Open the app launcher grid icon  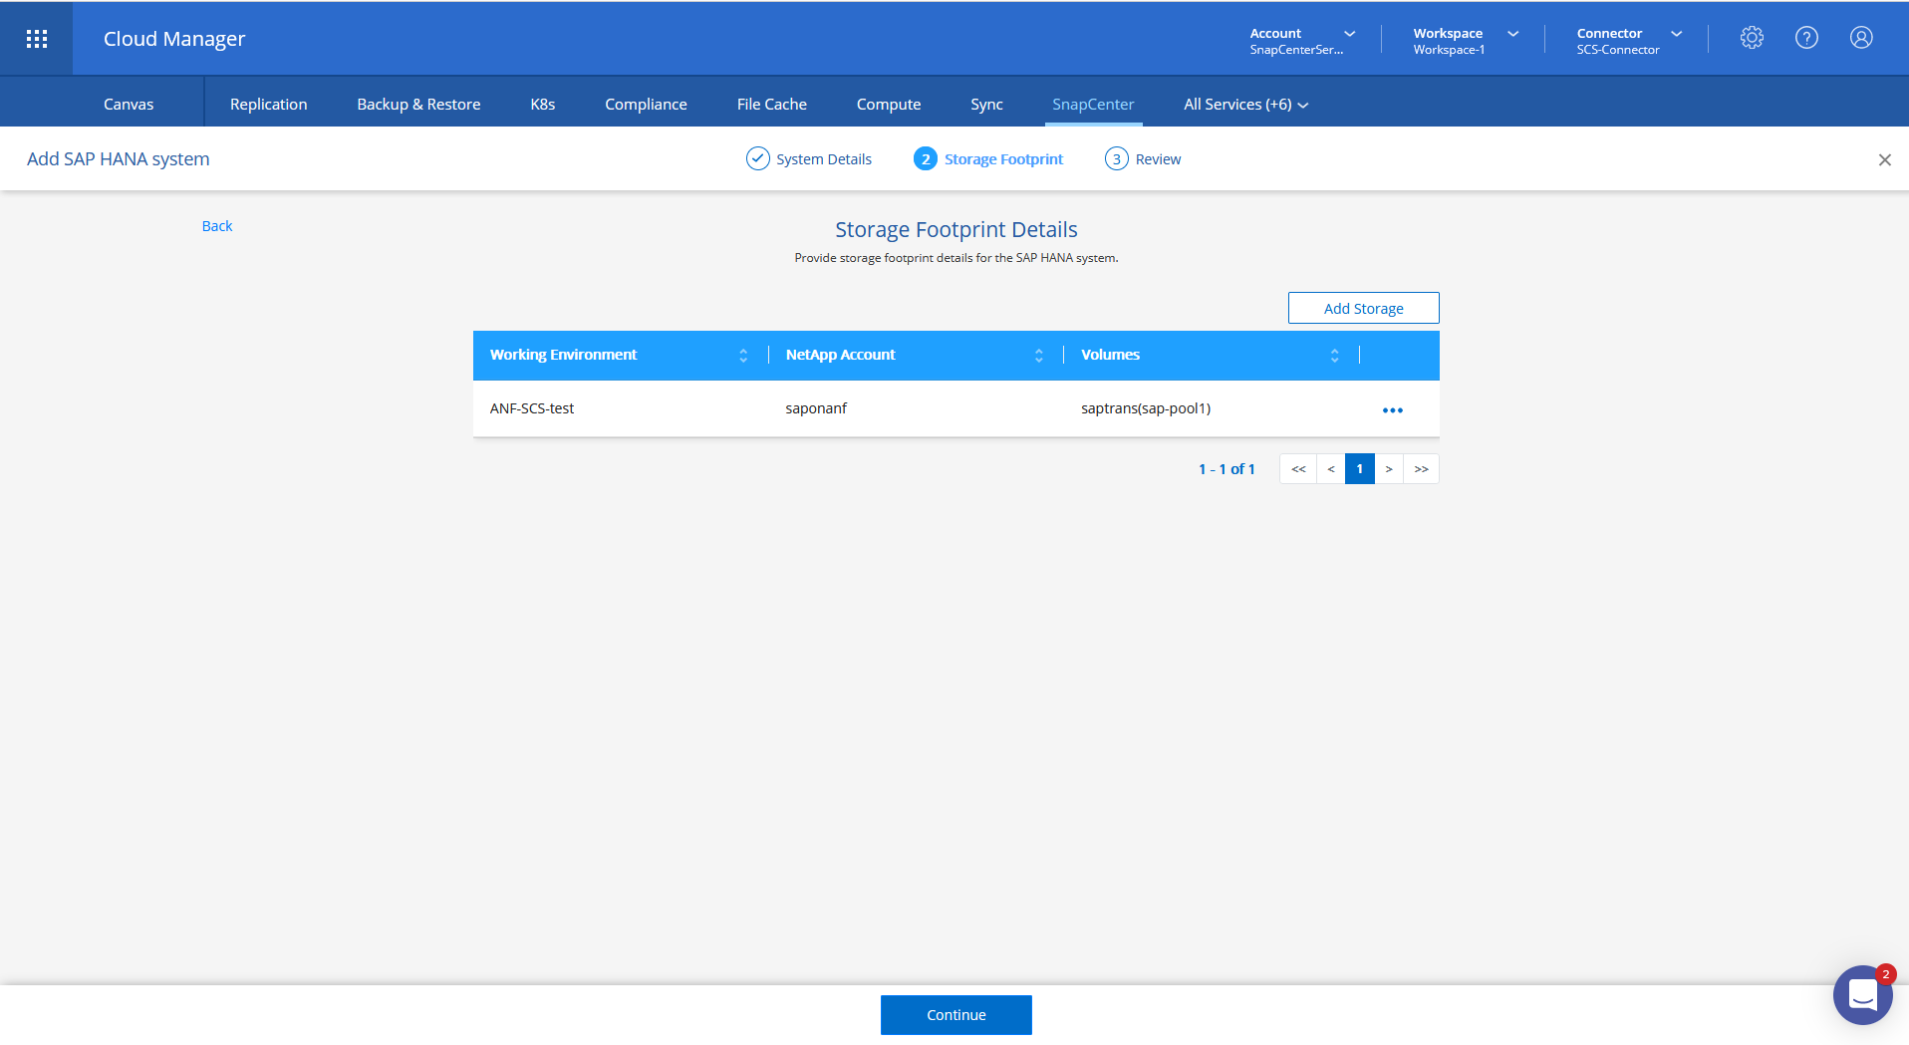37,39
